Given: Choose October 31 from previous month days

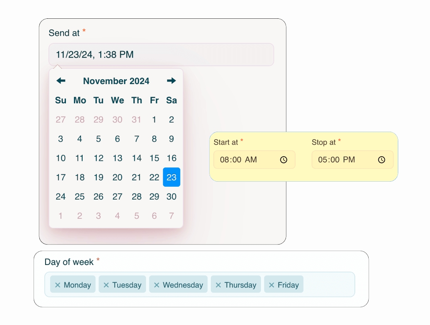Looking at the screenshot, I should point(136,120).
